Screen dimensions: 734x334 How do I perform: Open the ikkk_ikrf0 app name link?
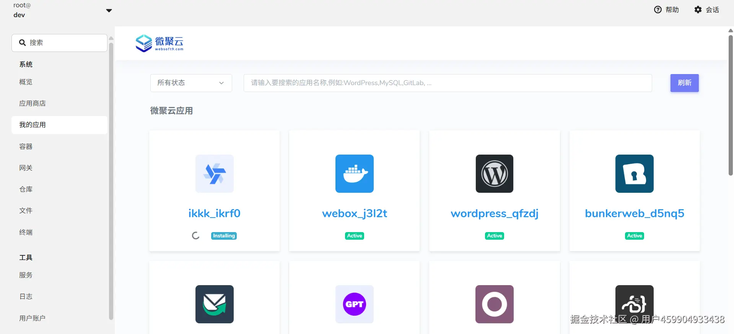coord(214,213)
